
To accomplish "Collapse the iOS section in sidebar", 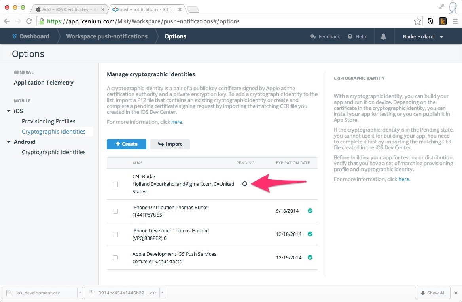I will coord(9,111).
